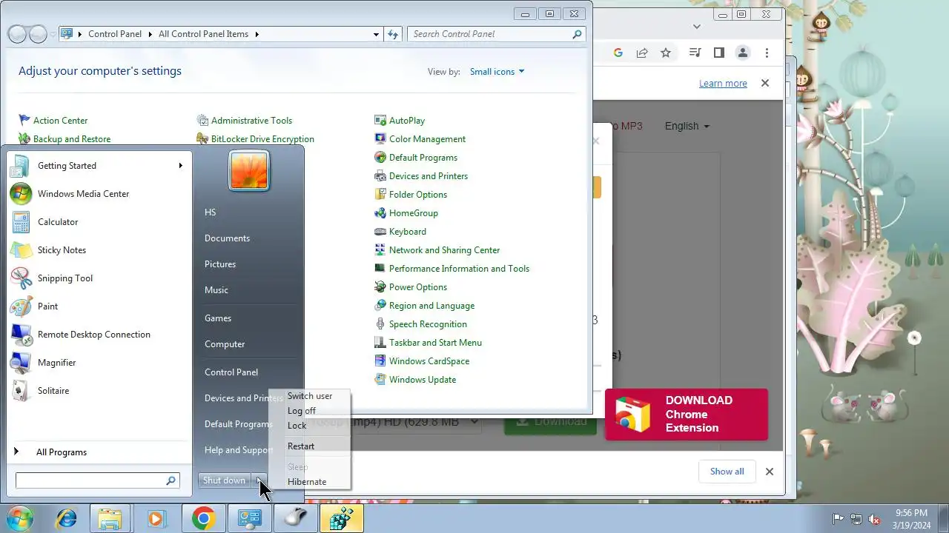The image size is (949, 533).
Task: Click the Chrome taskbar icon
Action: click(x=203, y=519)
